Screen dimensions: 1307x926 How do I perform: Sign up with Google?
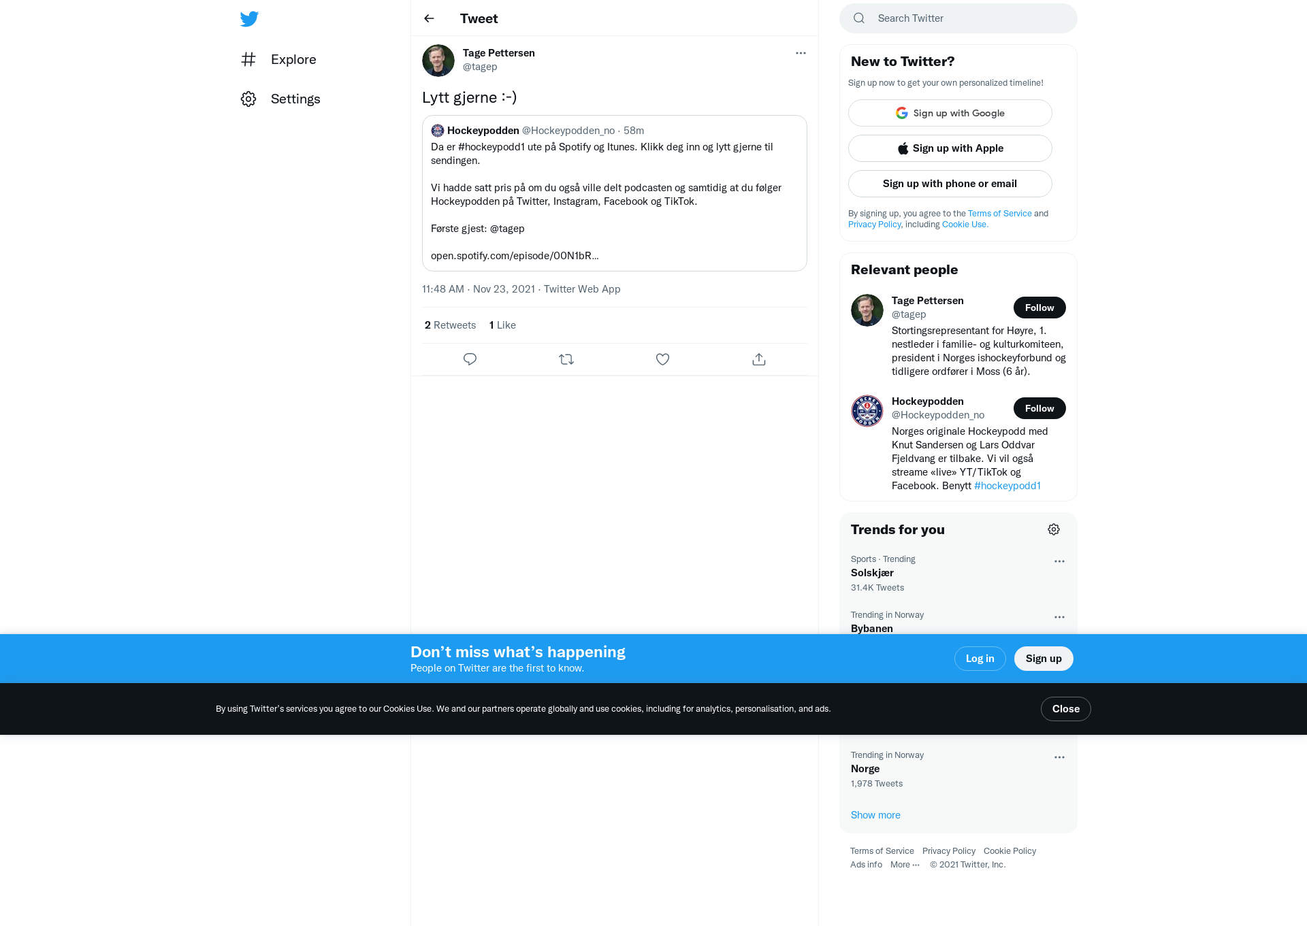(950, 113)
